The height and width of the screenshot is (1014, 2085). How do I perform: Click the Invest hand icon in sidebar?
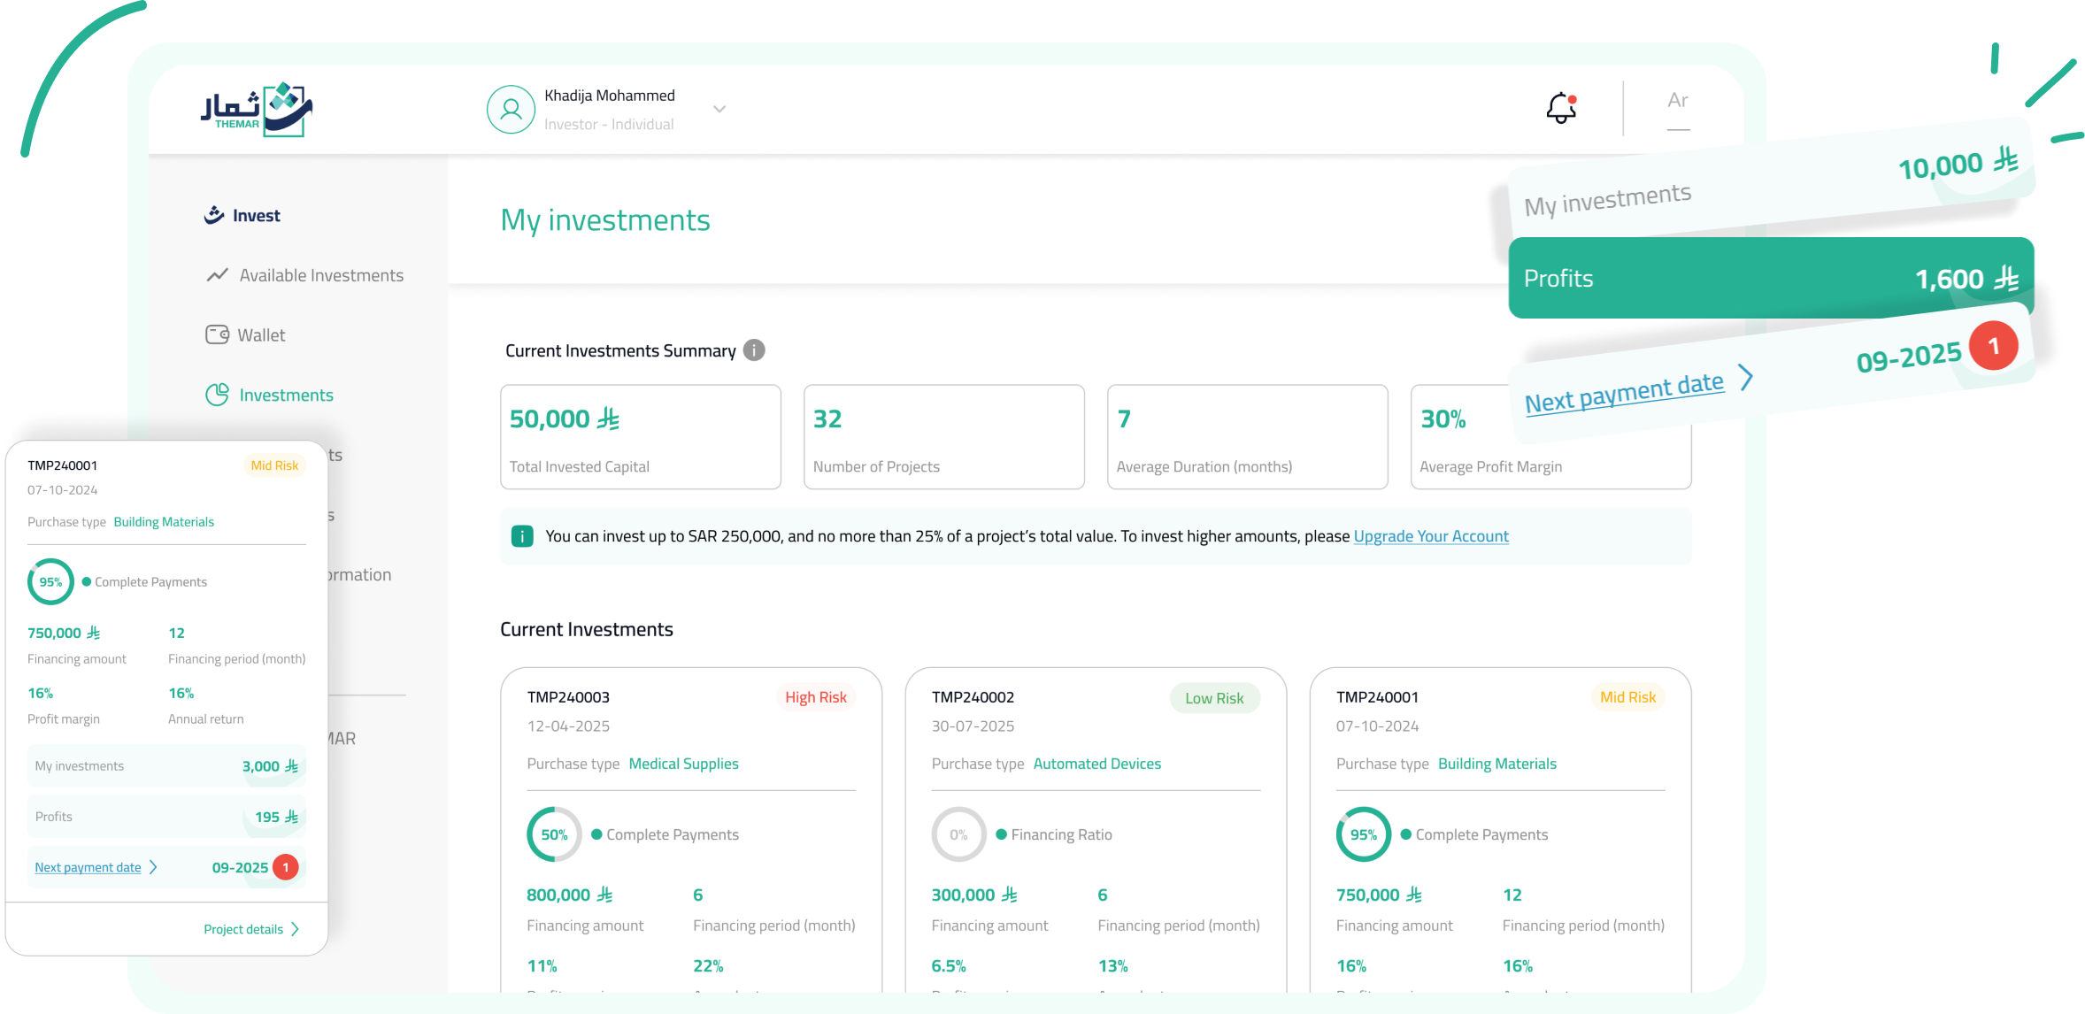coord(214,215)
